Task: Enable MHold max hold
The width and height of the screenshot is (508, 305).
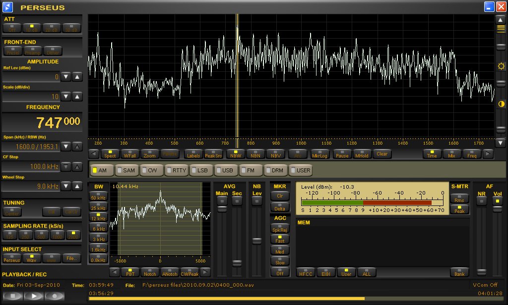Action: coord(362,154)
